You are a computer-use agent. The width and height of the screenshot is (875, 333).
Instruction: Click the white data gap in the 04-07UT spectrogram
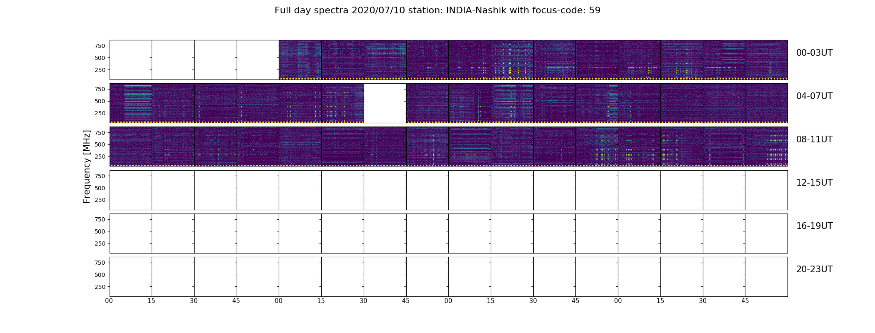385,103
